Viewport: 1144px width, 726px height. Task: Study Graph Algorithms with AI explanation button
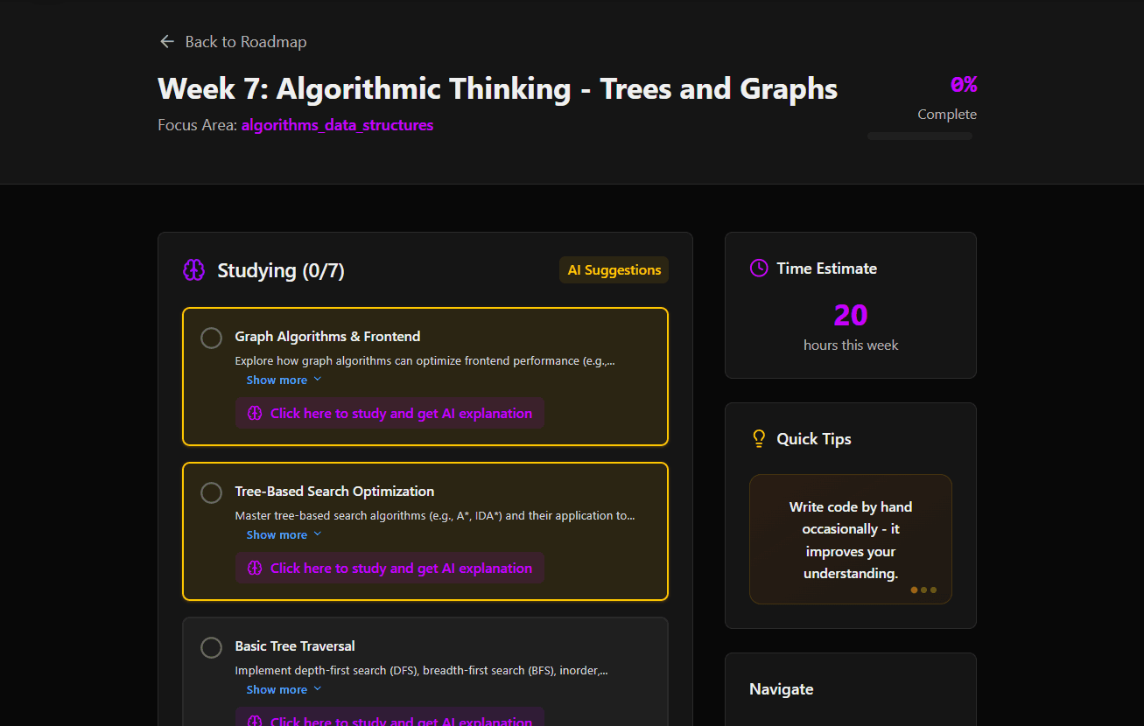(x=390, y=414)
